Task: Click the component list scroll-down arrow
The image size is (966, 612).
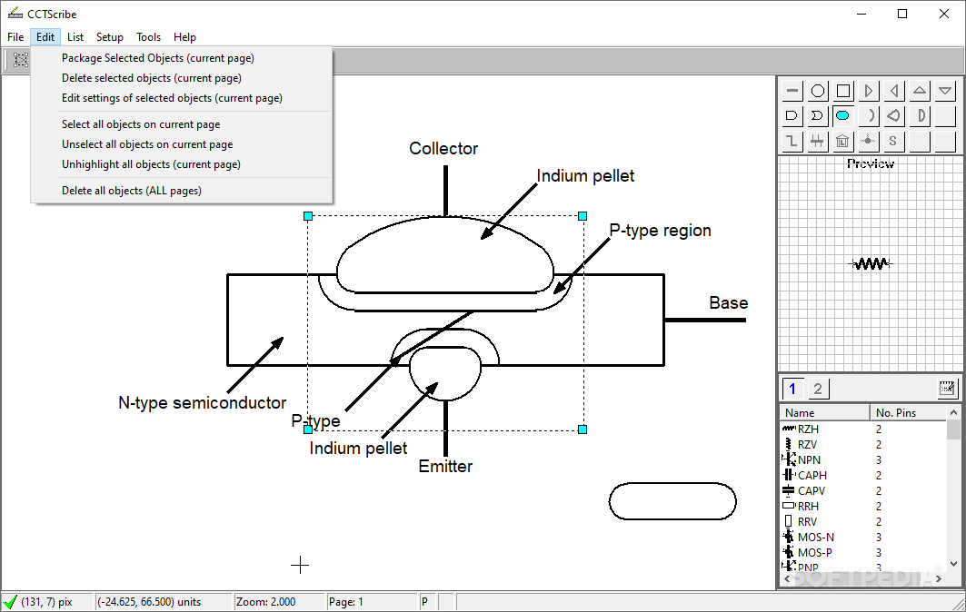Action: coord(953,563)
